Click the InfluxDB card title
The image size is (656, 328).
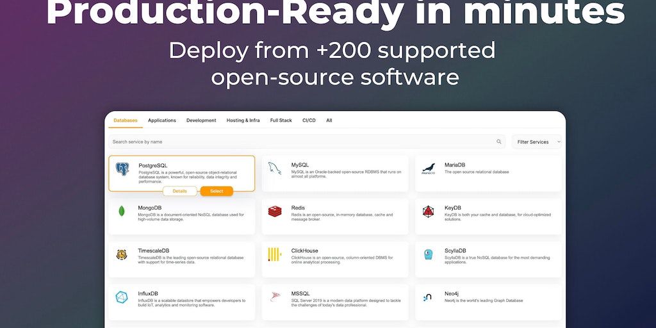click(x=148, y=294)
